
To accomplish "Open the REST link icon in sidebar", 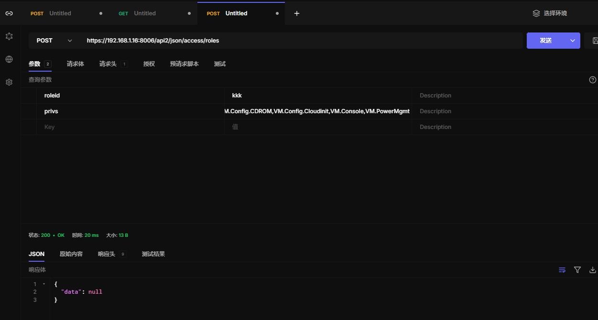I will pos(9,13).
